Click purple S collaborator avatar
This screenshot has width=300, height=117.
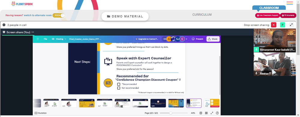(182, 39)
